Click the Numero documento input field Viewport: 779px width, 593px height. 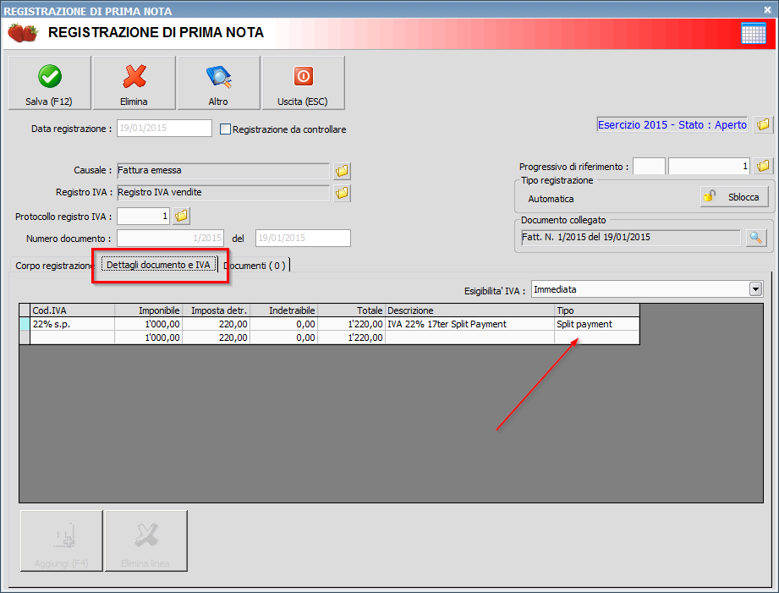(x=169, y=238)
